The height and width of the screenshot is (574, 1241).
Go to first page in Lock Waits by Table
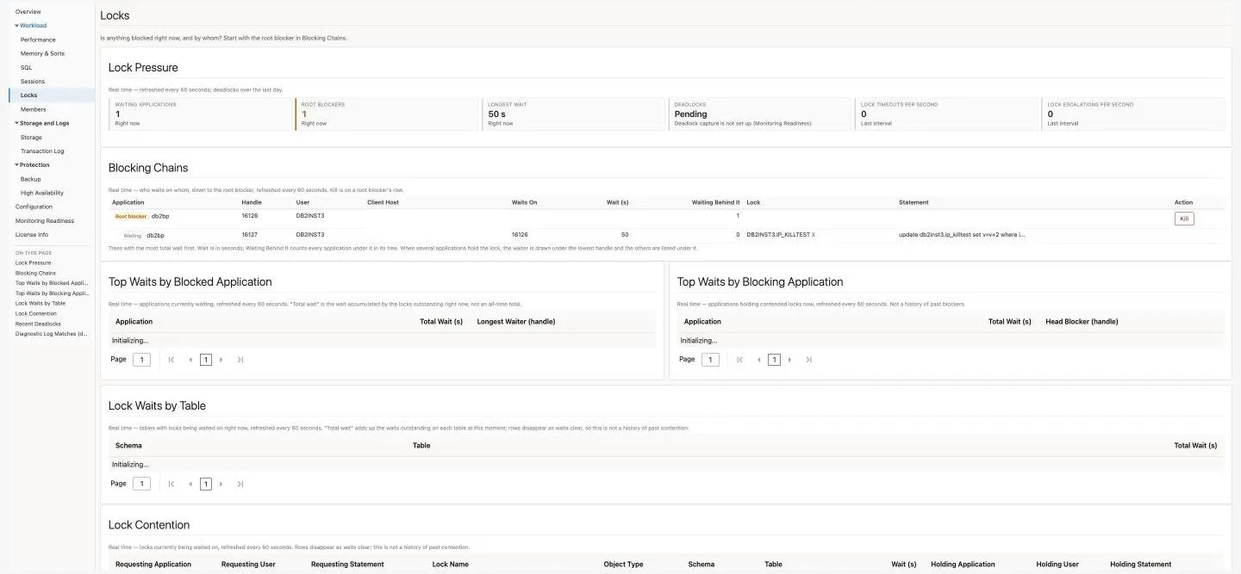pos(171,484)
